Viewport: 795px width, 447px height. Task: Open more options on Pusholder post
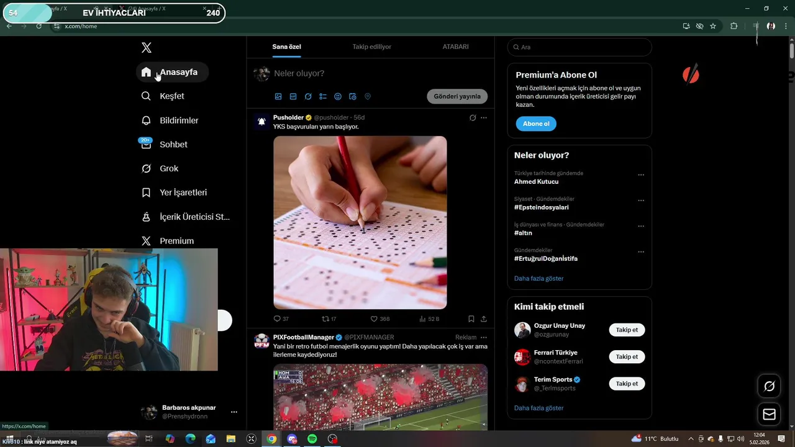pos(484,118)
